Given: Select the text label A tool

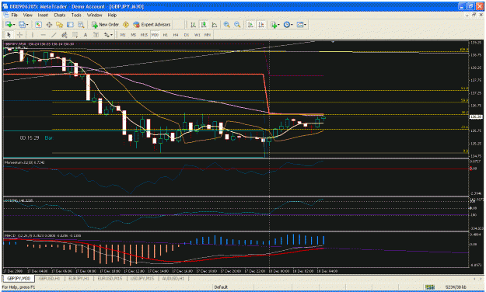Looking at the screenshot, I should (86, 35).
